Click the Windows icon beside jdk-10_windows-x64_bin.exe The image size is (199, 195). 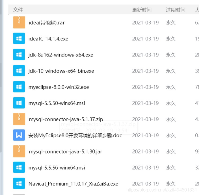tap(19, 71)
